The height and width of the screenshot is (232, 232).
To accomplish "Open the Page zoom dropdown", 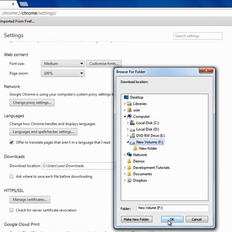I will coord(63,73).
